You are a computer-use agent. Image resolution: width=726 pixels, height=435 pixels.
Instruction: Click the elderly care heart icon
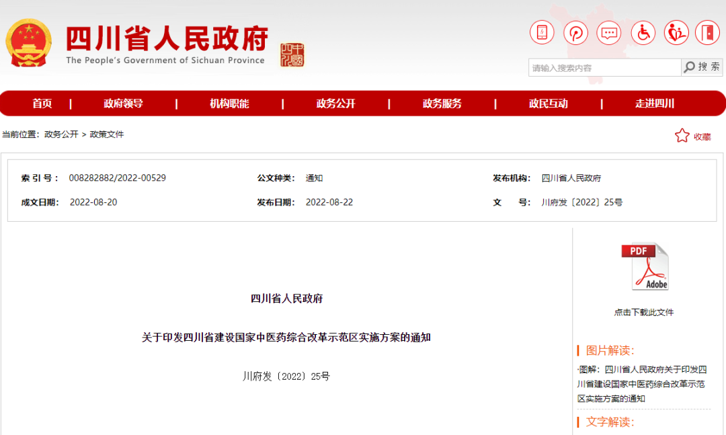coord(676,32)
